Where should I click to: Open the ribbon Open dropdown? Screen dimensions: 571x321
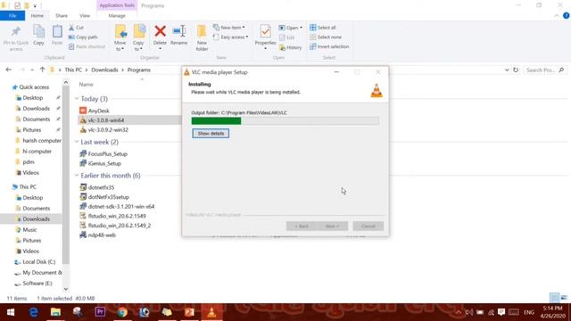click(291, 28)
